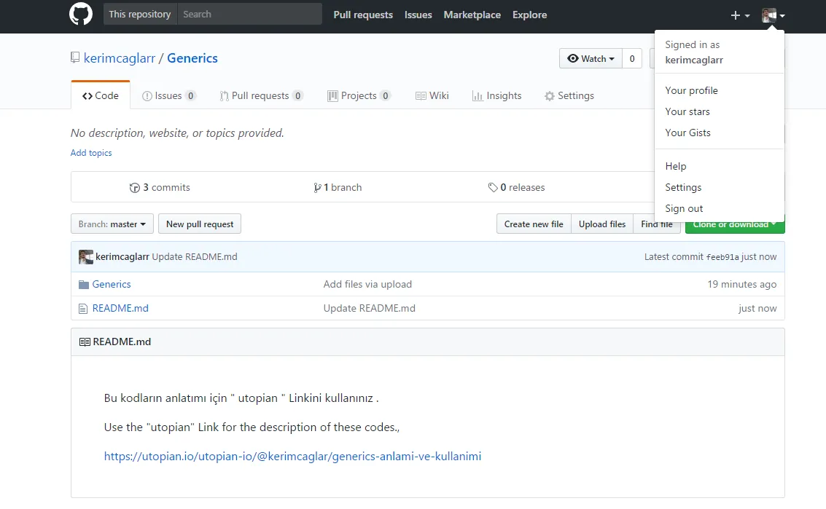Click committer avatar beside Update README.md
Viewport: 826px width, 509px height.
pos(86,257)
